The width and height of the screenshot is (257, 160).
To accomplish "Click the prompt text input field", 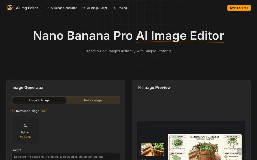I will pyautogui.click(x=66, y=156).
